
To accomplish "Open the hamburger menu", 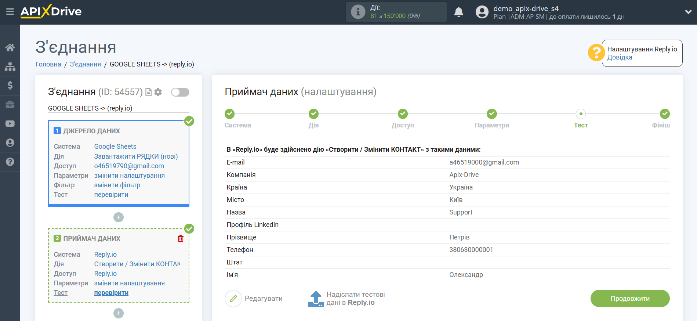I will (10, 12).
